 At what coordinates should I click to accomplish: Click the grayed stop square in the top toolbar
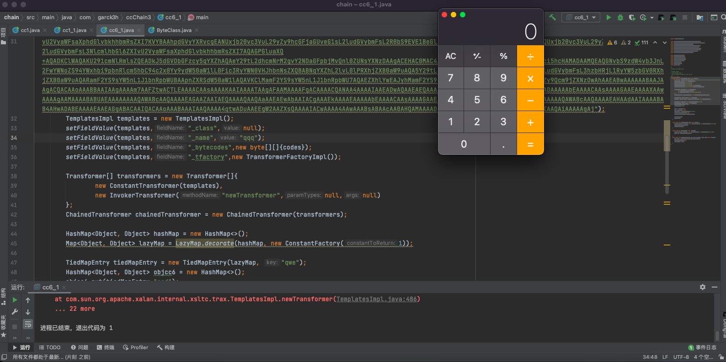coord(685,17)
